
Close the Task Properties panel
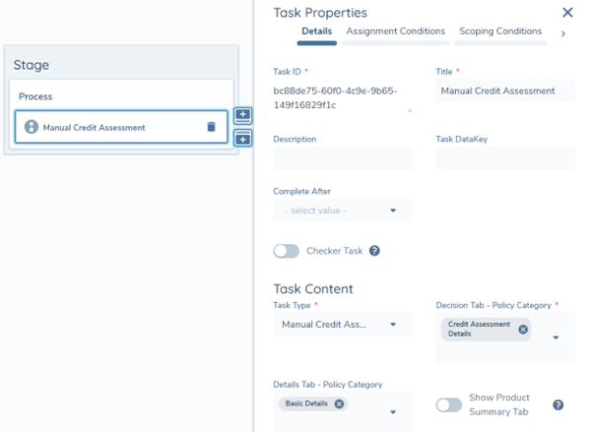click(567, 13)
